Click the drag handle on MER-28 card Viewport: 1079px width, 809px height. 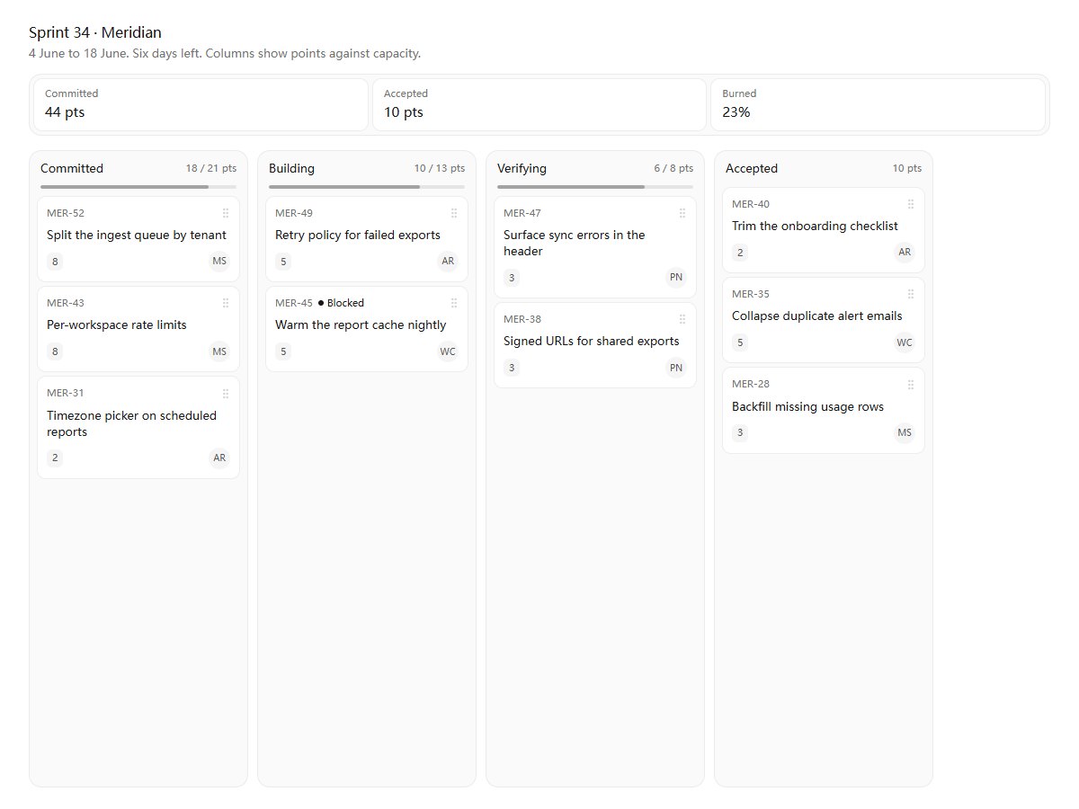pyautogui.click(x=911, y=384)
